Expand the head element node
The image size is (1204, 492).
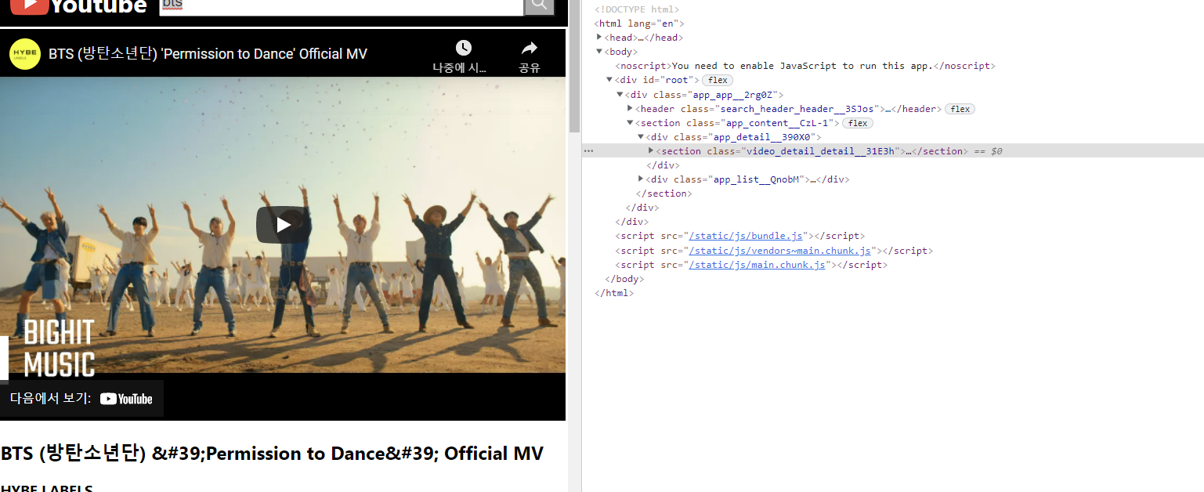click(x=599, y=38)
